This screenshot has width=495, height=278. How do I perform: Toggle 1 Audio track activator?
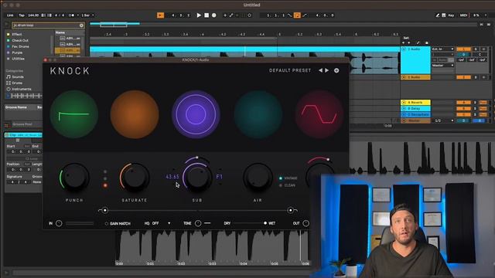click(463, 49)
